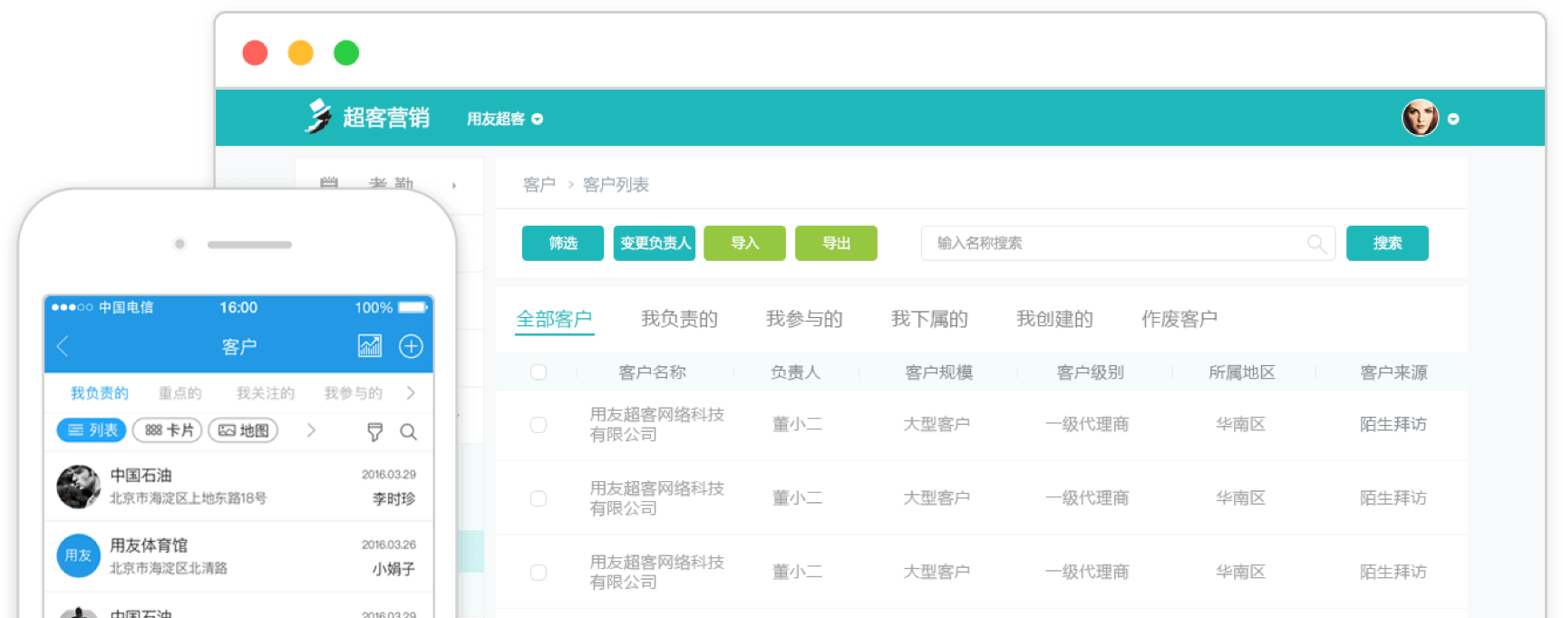Screen dimensions: 1563x618
Task: Click the 负责人 column header
Action: pyautogui.click(x=795, y=372)
